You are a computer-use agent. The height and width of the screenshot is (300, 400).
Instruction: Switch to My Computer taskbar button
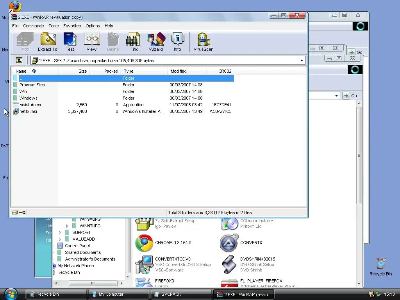(119, 294)
